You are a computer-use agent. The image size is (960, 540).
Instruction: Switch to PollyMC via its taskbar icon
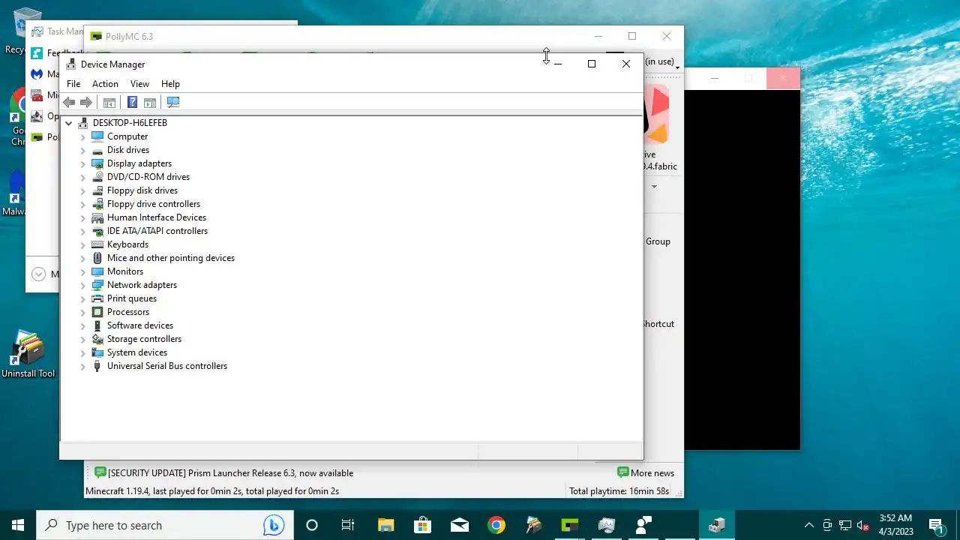tap(569, 525)
